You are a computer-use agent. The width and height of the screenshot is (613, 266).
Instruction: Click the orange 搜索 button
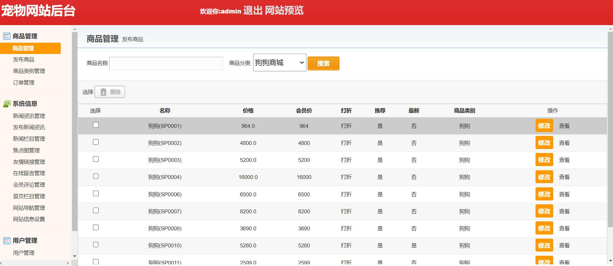[x=323, y=63]
